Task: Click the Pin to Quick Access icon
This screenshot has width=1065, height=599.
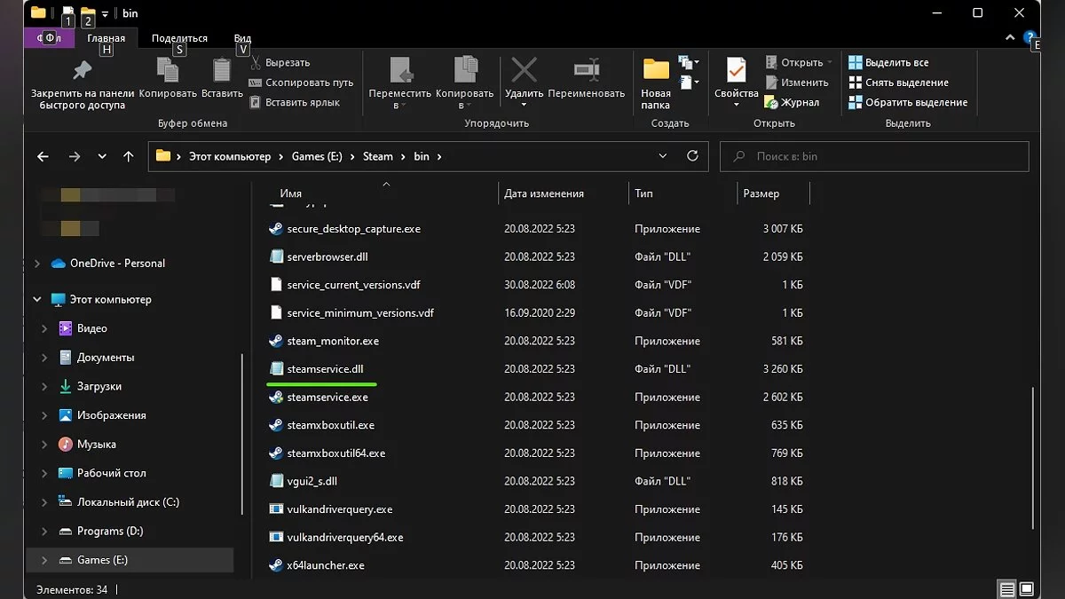Action: click(82, 70)
